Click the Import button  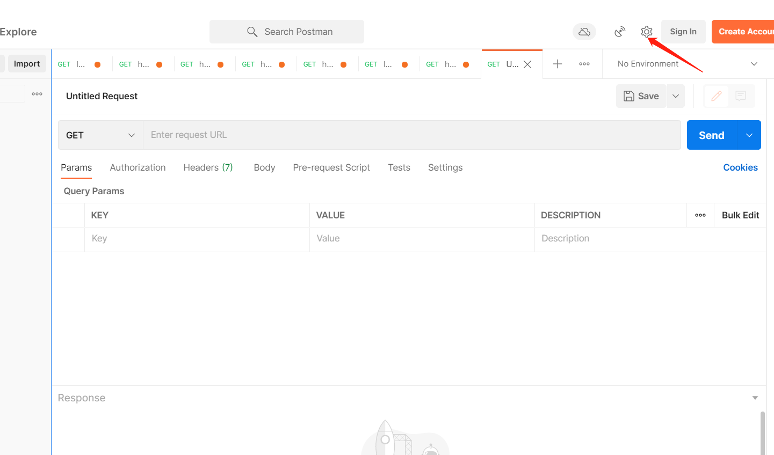click(27, 64)
